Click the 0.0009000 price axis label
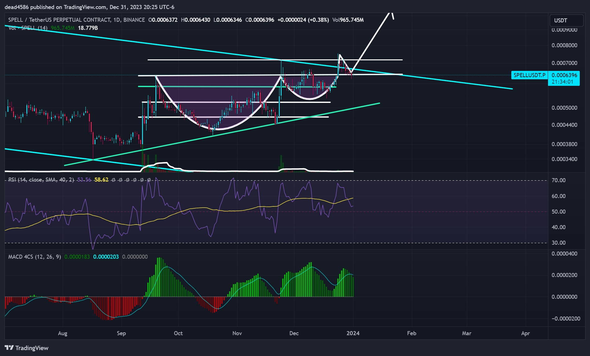590x356 pixels. tap(564, 30)
